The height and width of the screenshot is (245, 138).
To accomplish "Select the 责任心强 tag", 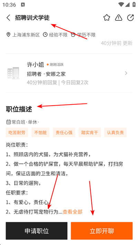I will tap(64, 133).
